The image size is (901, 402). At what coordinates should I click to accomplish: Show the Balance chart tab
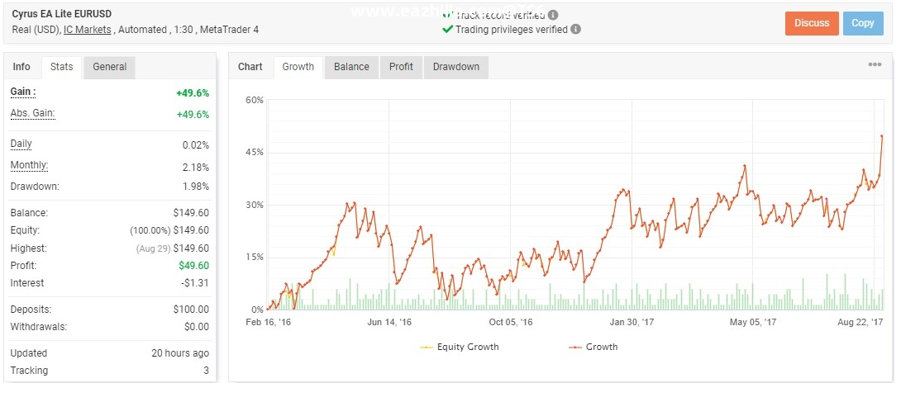(351, 67)
